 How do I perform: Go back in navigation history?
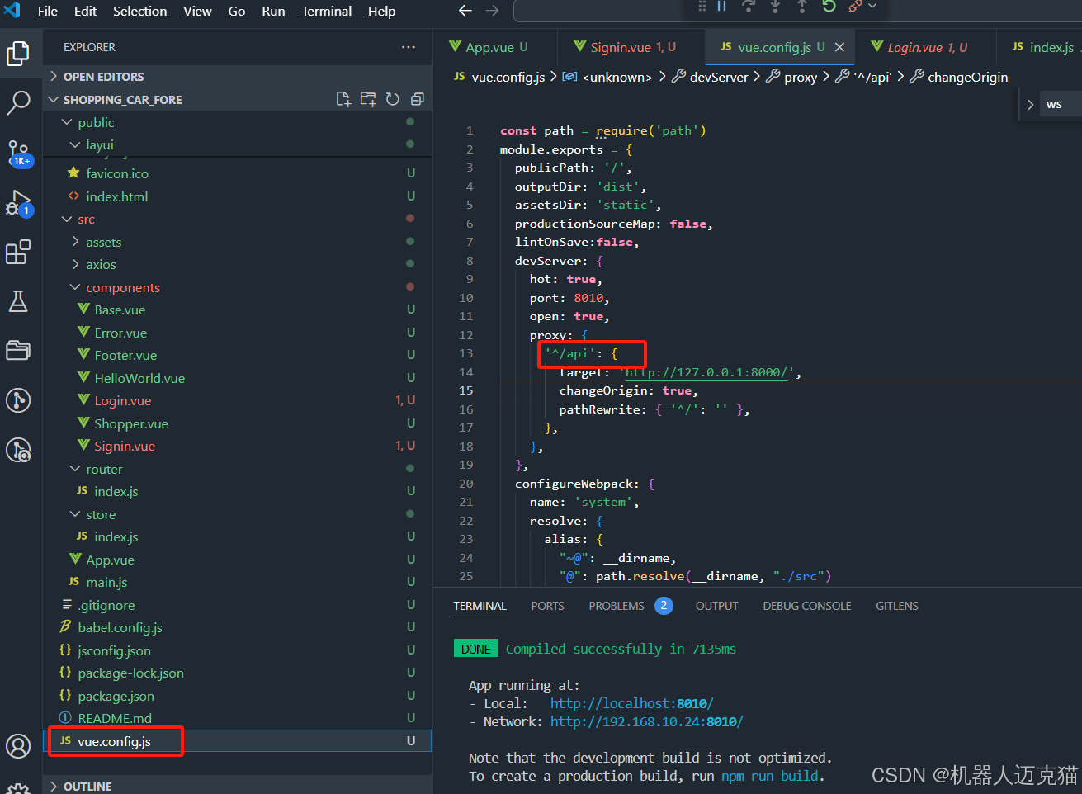(465, 11)
